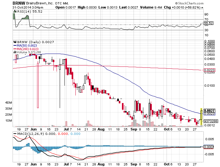Click the 0.0223 MA(200) price tag

click(209, 70)
